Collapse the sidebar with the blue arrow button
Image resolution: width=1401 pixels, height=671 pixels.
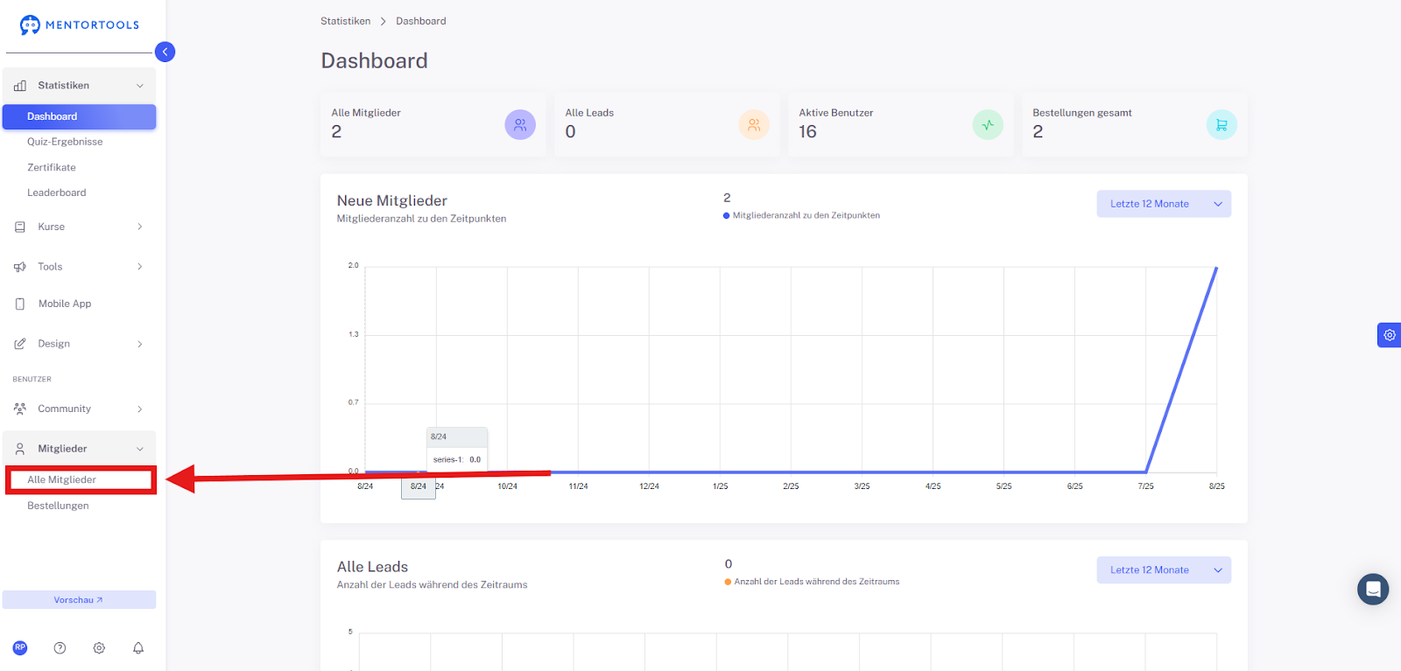pos(165,52)
